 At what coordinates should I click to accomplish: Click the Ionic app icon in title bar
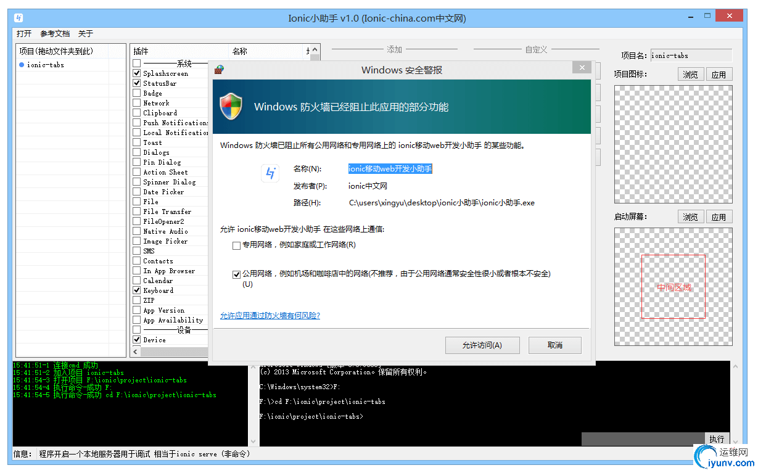[19, 18]
